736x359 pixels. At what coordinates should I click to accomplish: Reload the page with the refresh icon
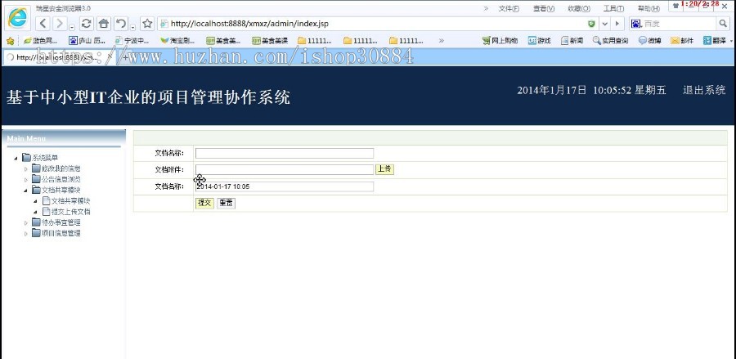86,24
